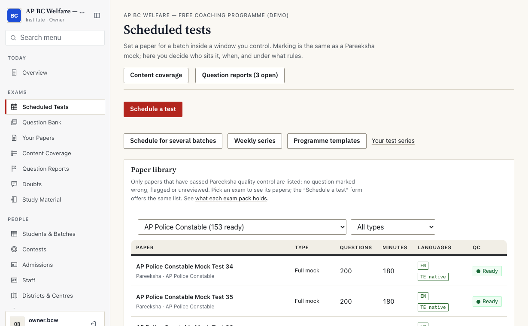Click the AP BC Welfare institute title
This screenshot has height=326, width=528.
tap(55, 12)
